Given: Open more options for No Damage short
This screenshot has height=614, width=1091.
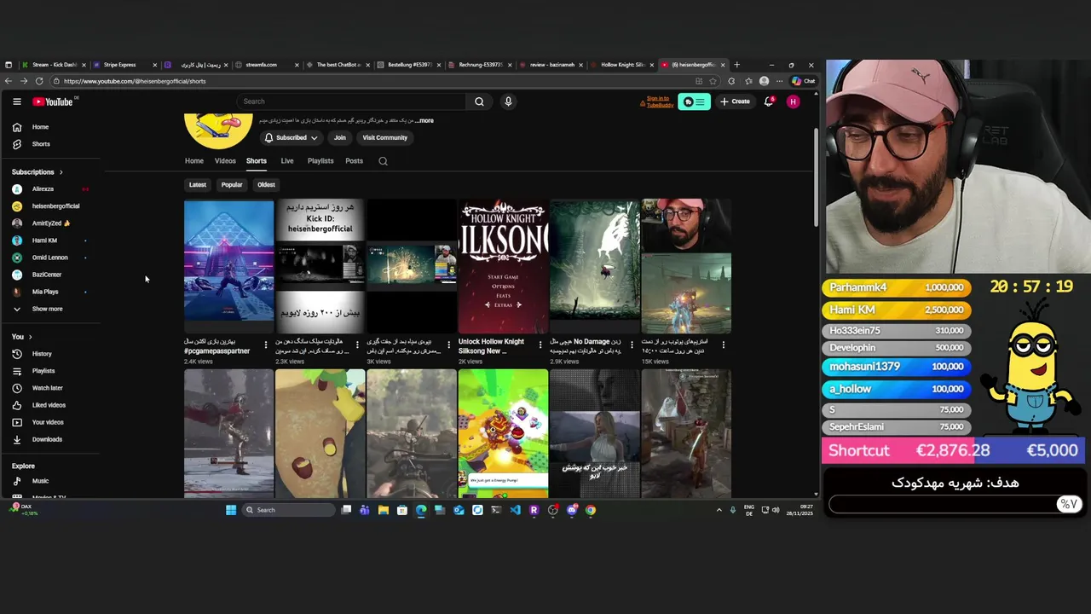Looking at the screenshot, I should click(x=632, y=345).
